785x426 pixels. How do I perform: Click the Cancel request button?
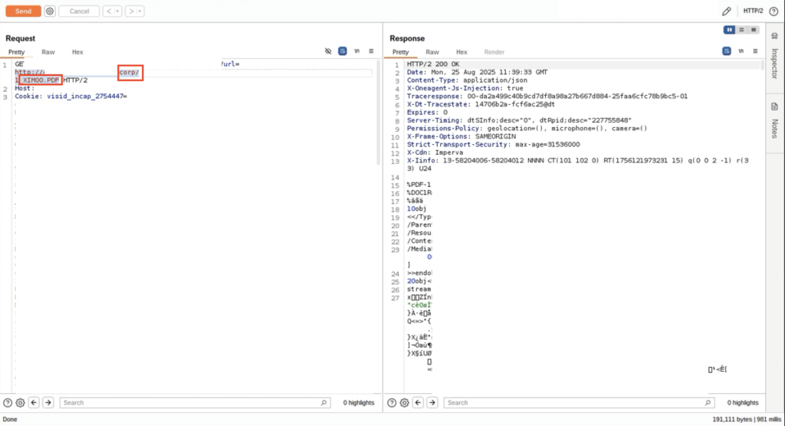(x=79, y=11)
